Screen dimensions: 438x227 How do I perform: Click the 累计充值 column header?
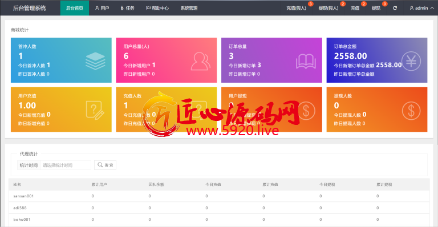270,185
